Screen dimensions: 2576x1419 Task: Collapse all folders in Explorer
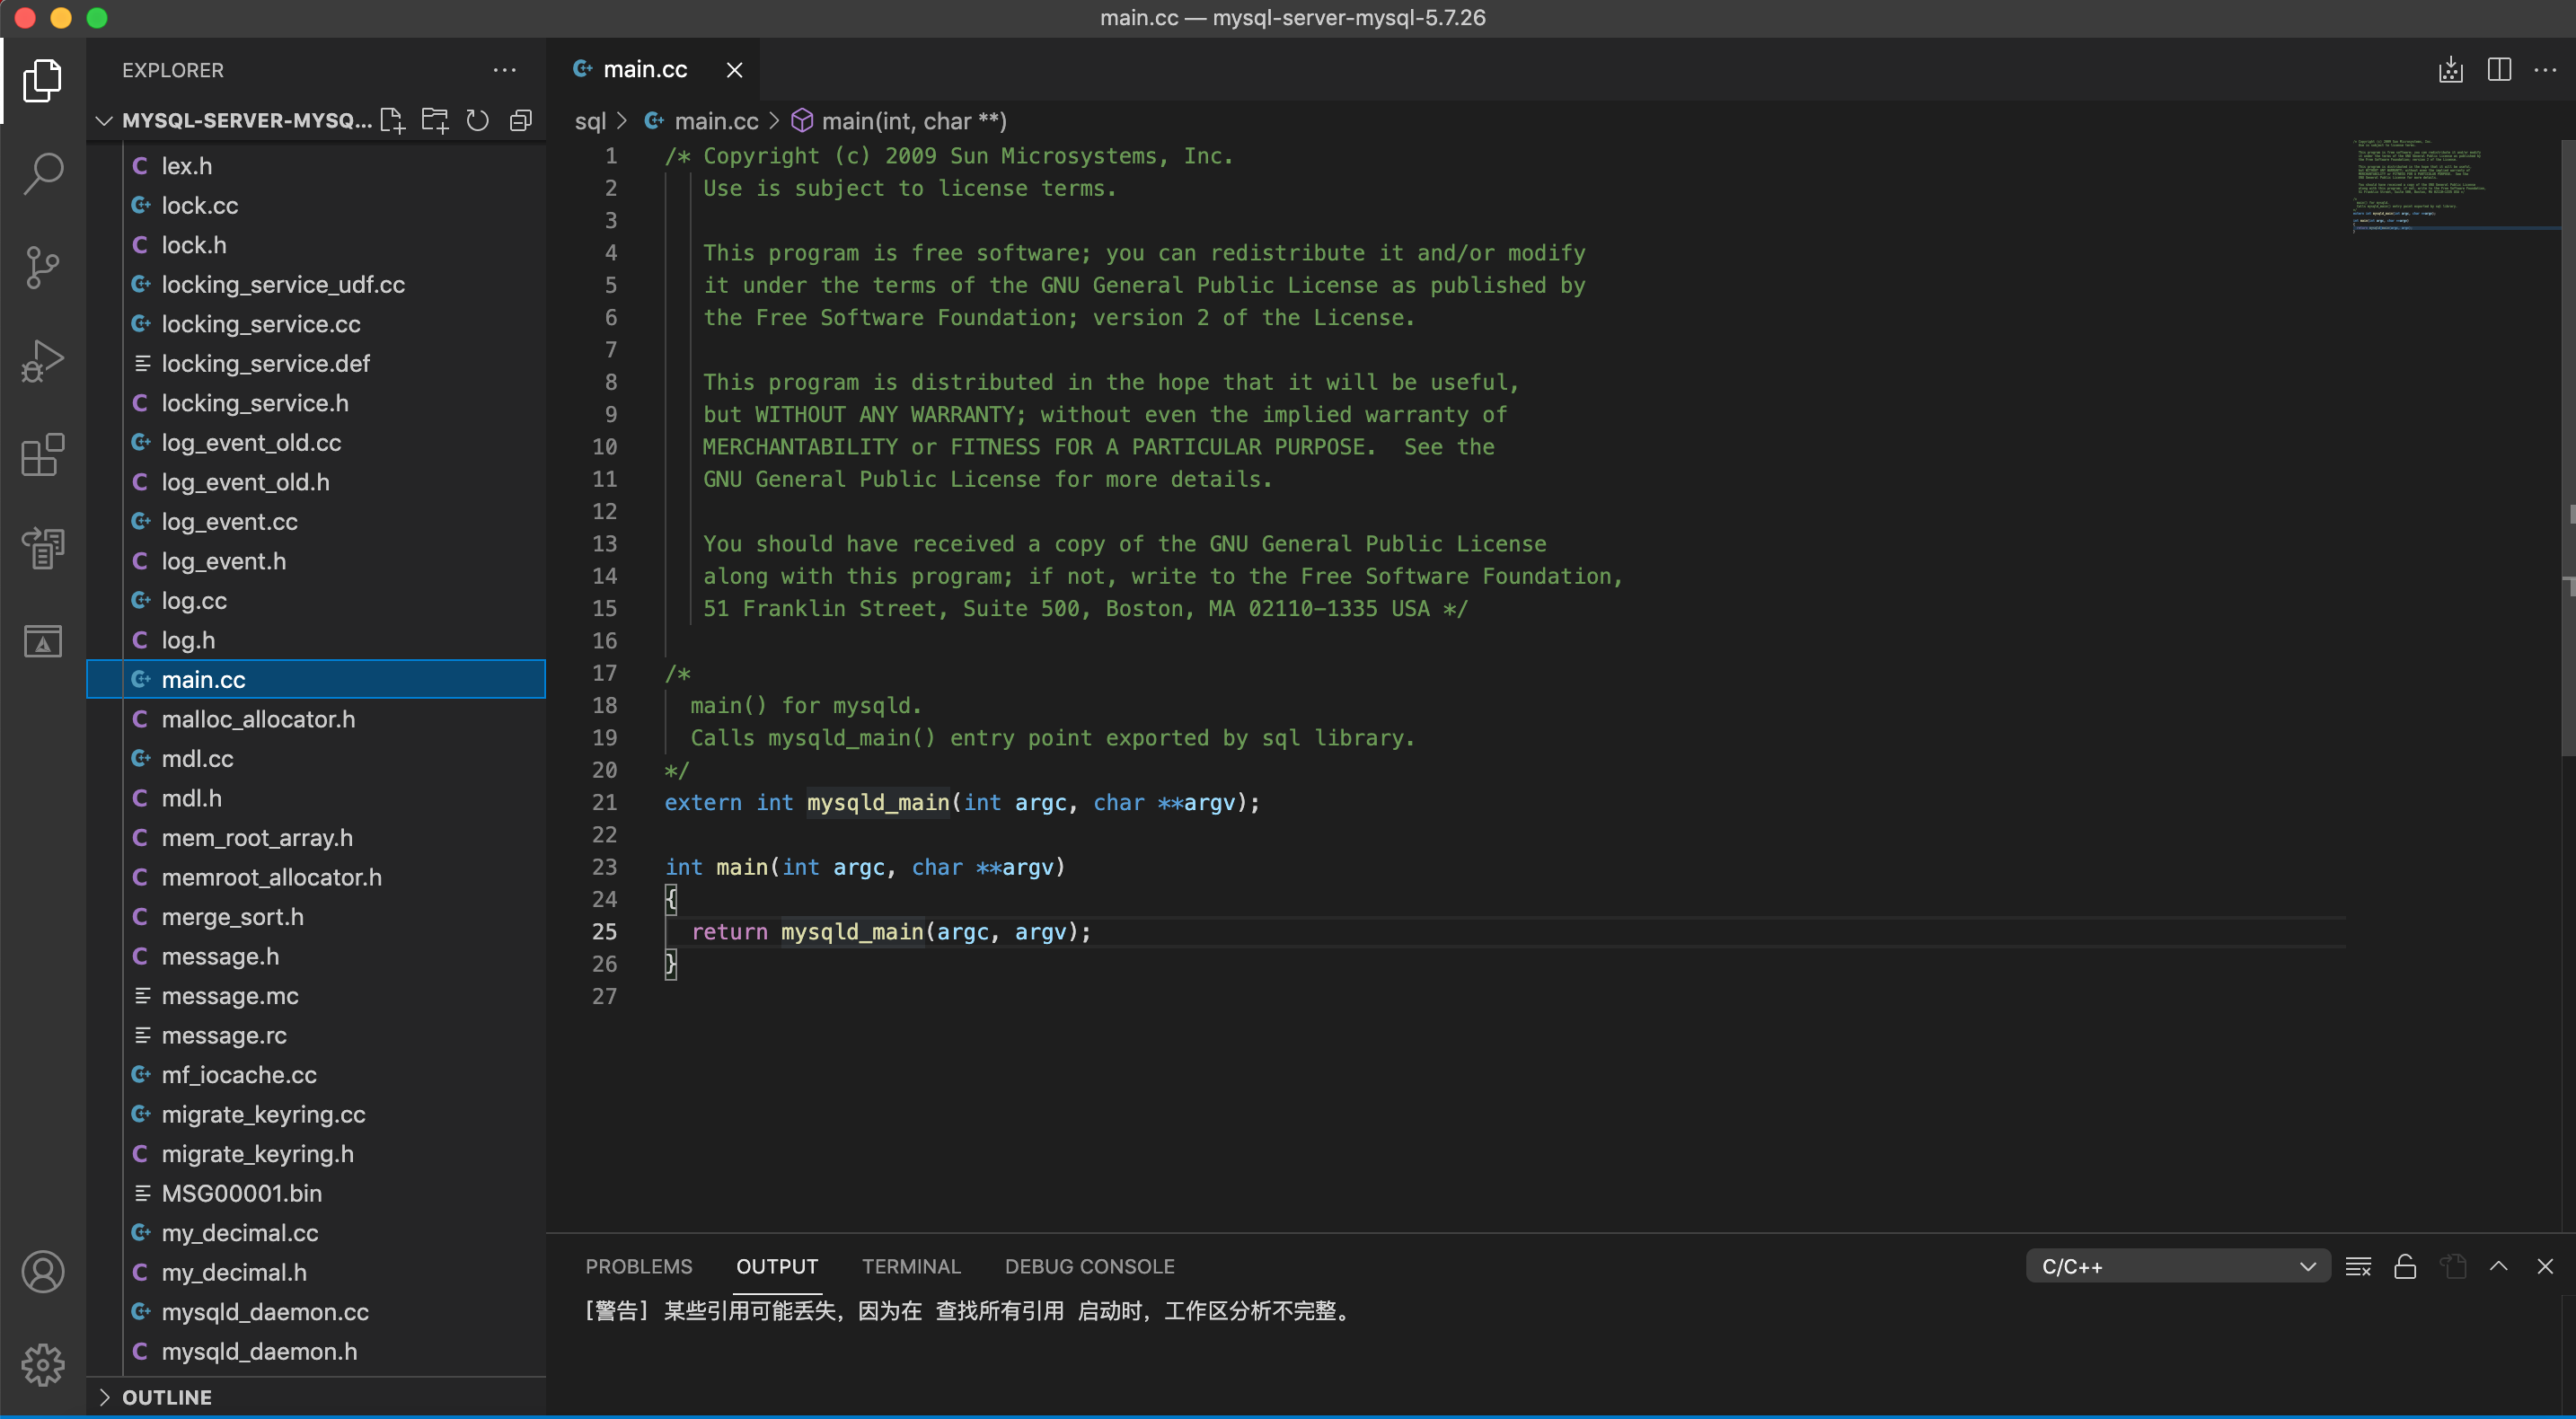(x=521, y=121)
